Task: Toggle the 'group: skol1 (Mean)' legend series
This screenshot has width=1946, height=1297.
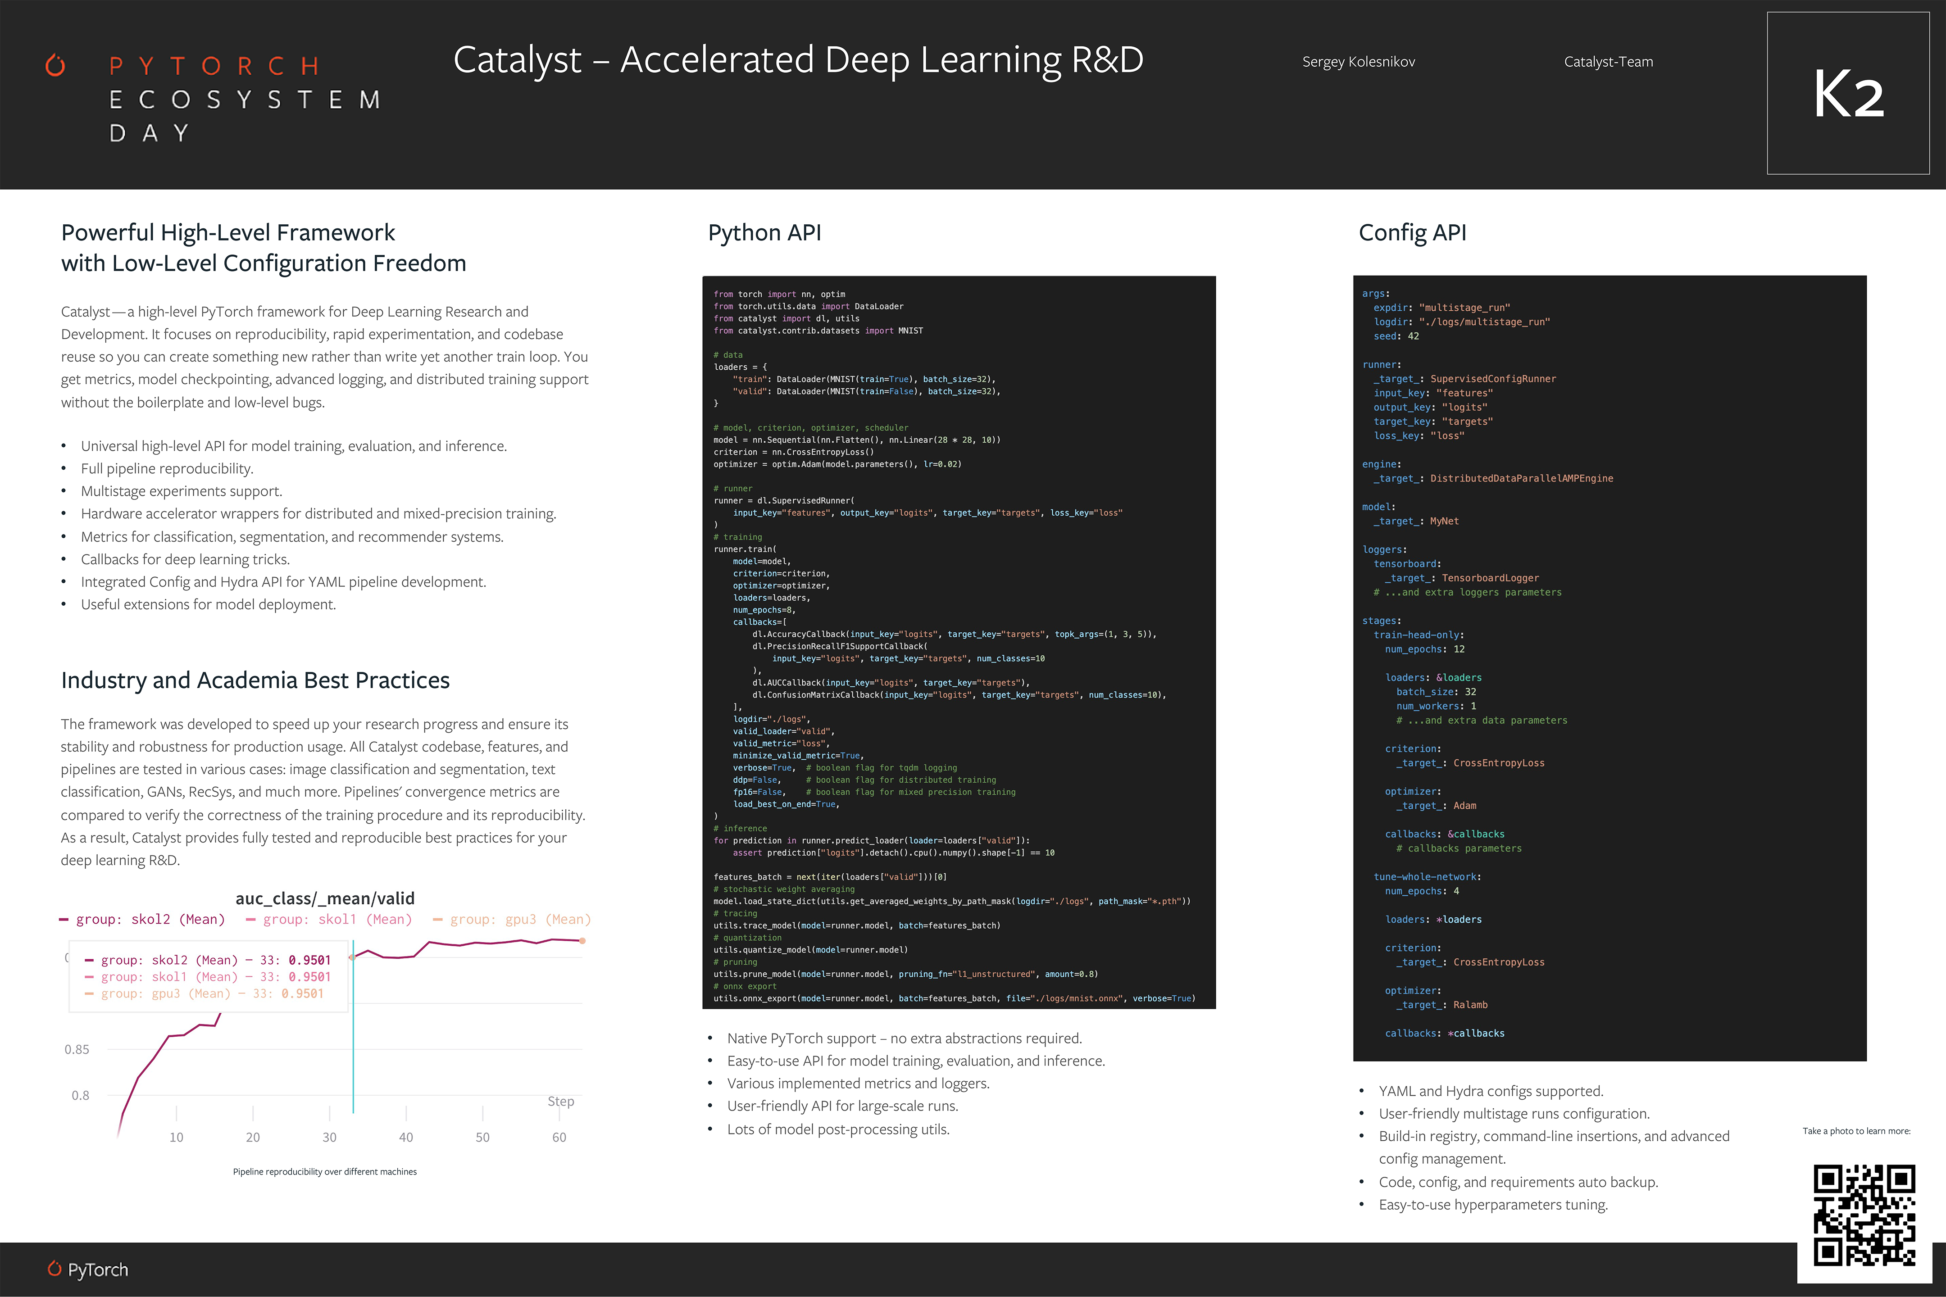Action: coord(337,920)
